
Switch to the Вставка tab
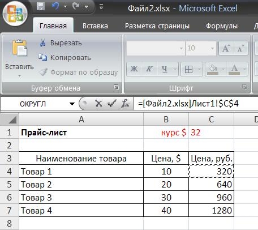tap(95, 26)
